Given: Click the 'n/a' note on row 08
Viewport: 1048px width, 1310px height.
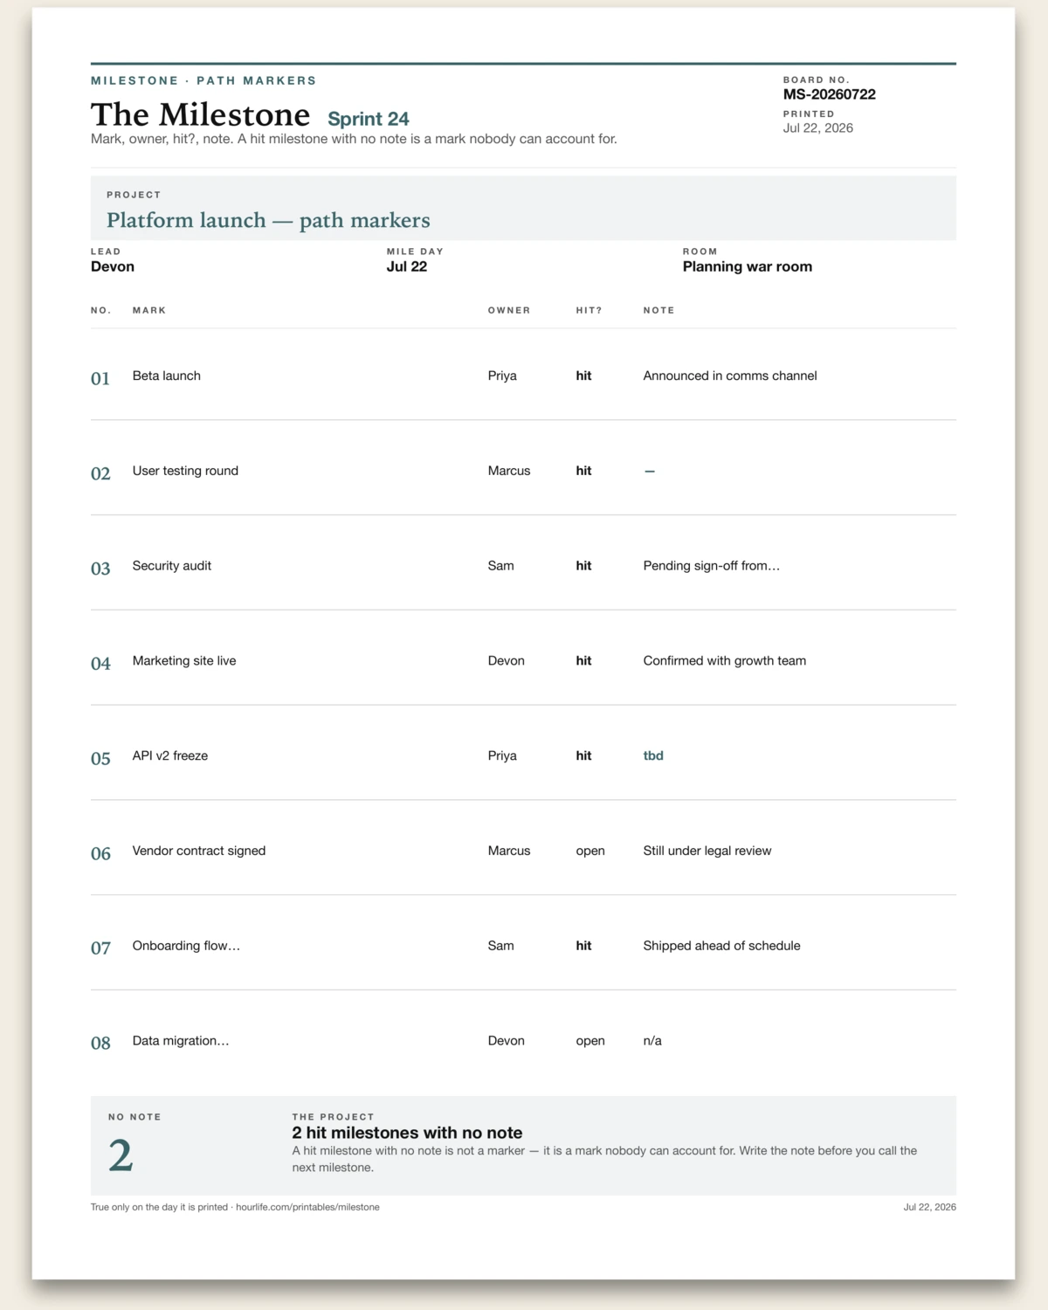Looking at the screenshot, I should click(652, 1041).
